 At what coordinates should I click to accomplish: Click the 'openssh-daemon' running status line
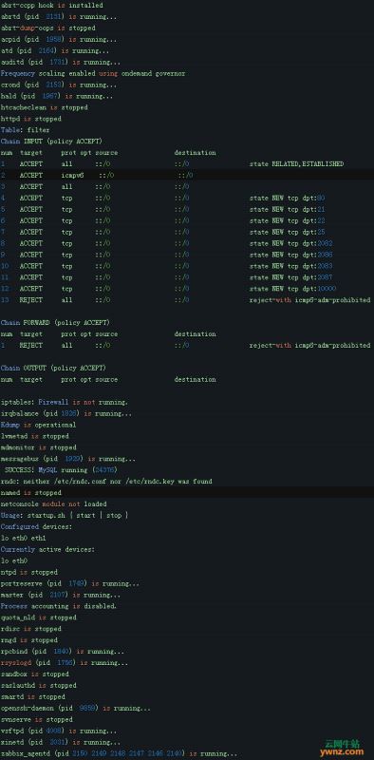point(76,708)
